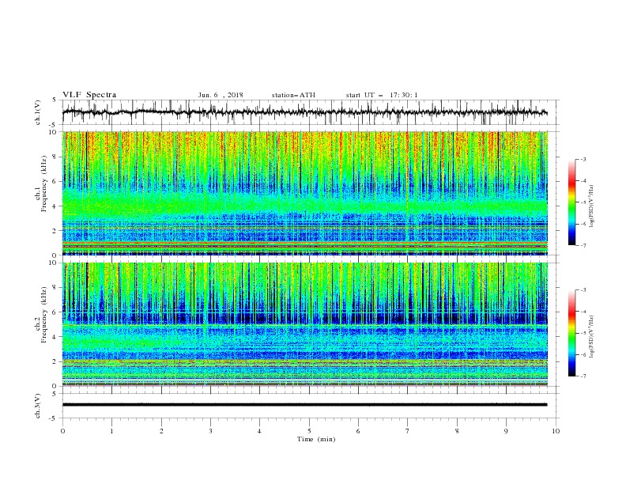This screenshot has width=626, height=484.
Task: Click the time axis tick label "1"
Action: click(x=111, y=431)
